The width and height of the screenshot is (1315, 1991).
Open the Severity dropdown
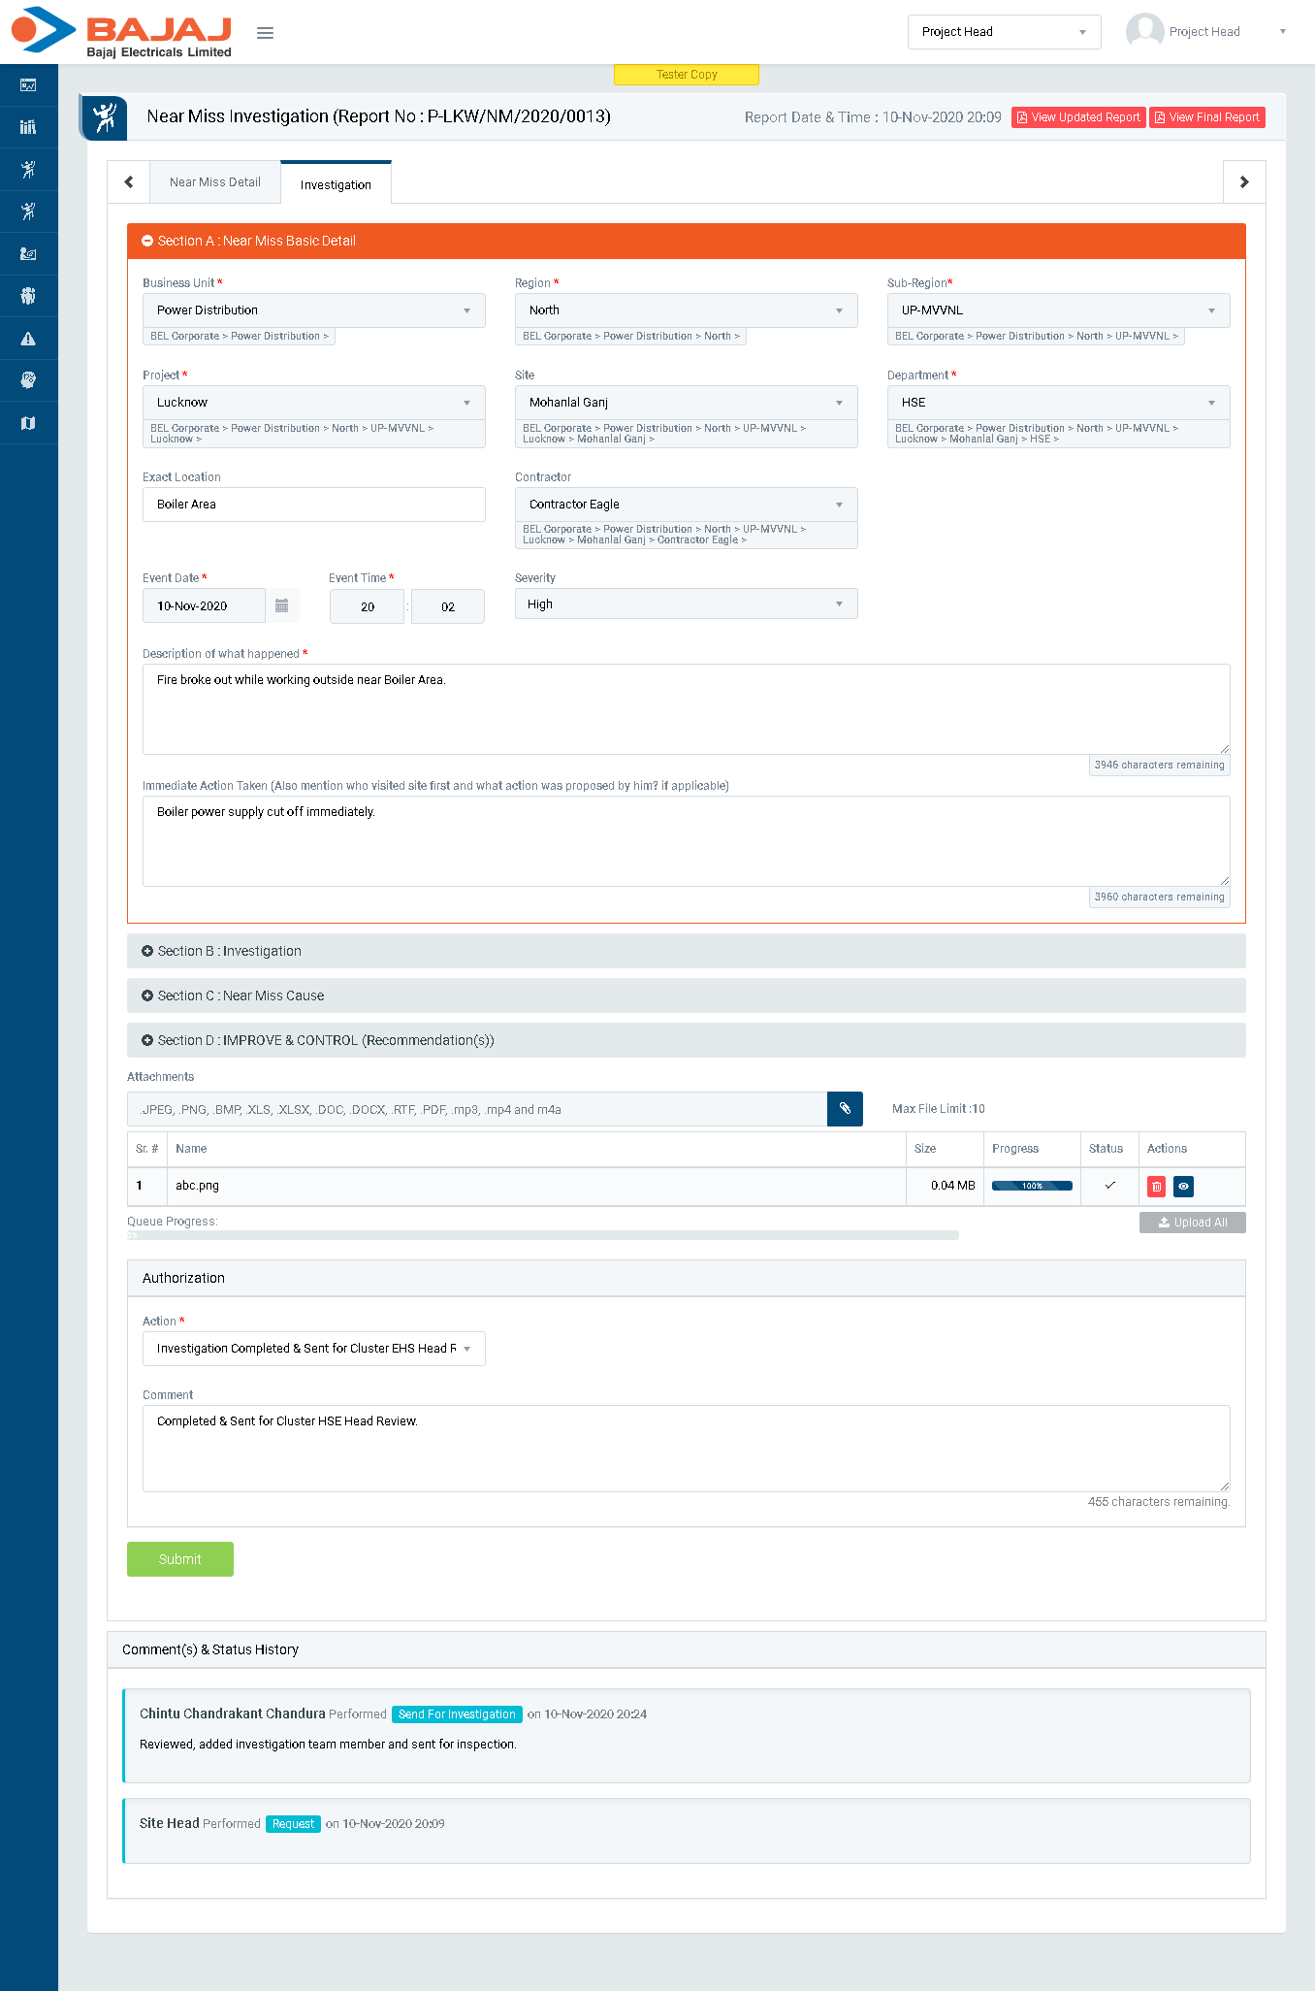point(686,604)
